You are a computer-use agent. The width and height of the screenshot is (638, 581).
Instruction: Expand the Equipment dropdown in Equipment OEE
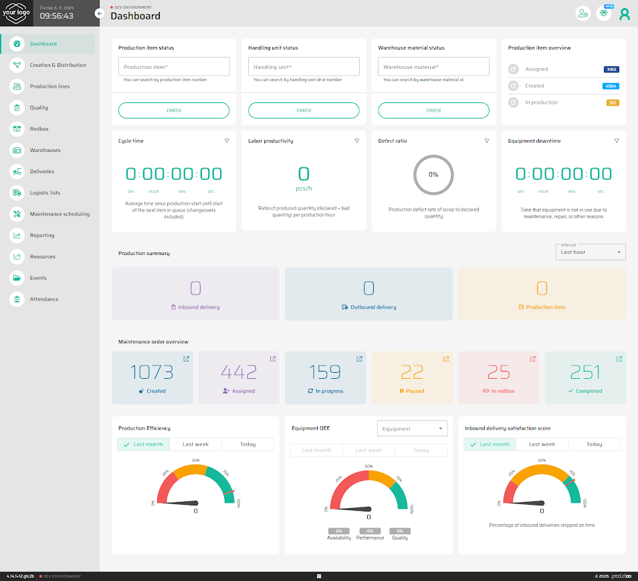pos(412,429)
